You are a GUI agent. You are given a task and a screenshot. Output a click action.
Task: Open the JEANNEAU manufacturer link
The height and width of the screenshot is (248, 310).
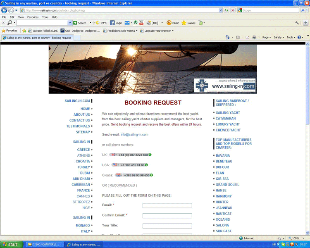224,208
